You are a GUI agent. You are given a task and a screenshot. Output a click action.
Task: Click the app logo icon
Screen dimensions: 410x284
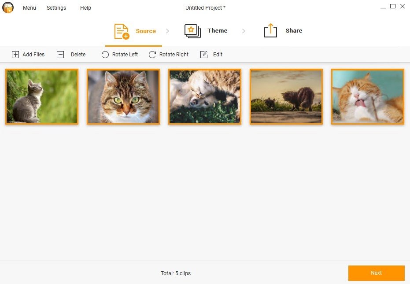[8, 7]
